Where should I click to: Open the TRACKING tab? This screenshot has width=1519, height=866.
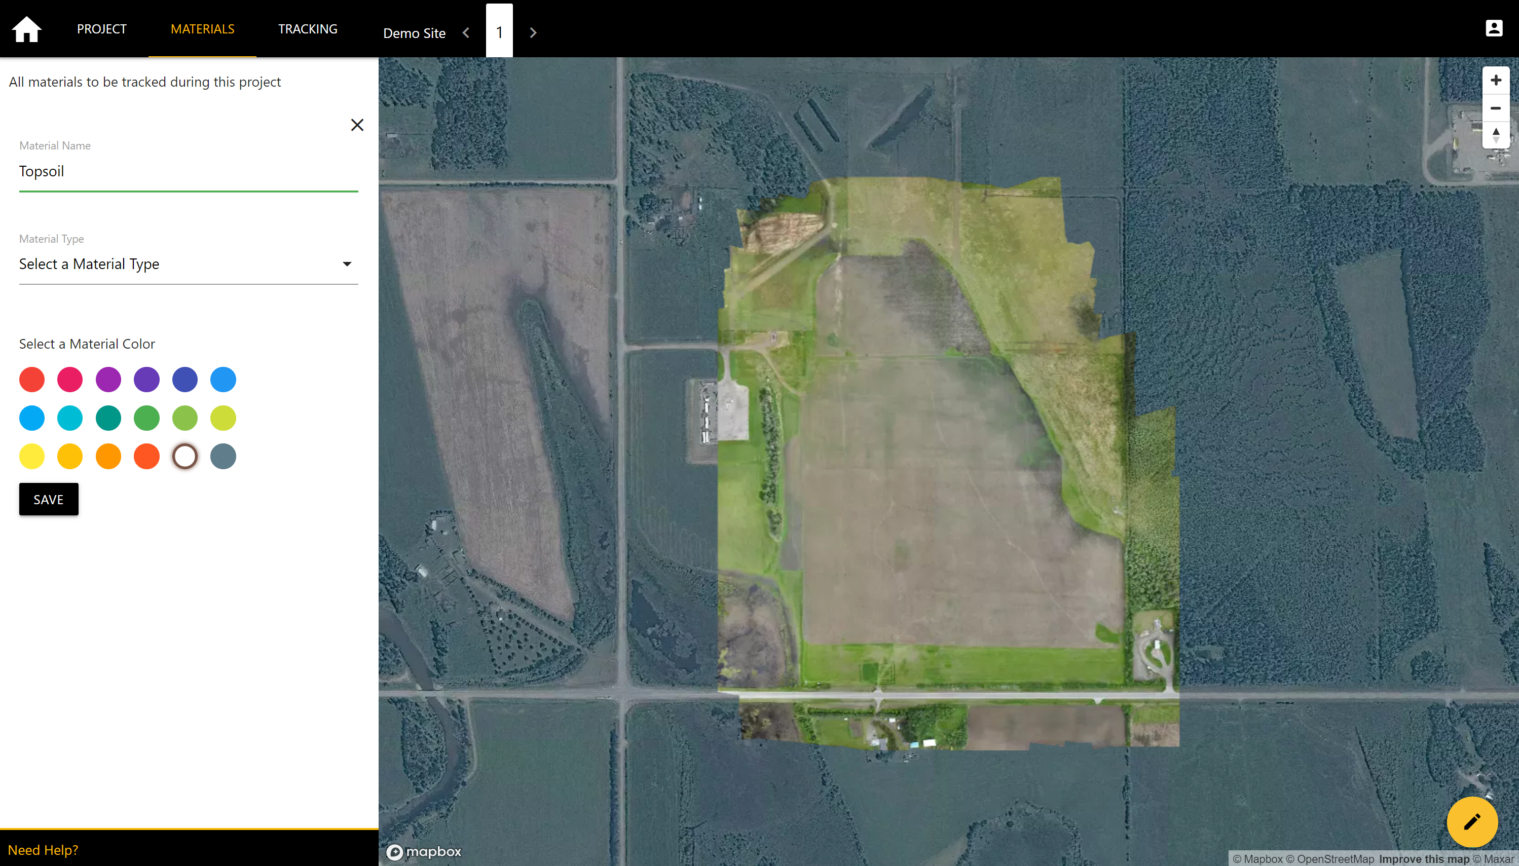point(308,28)
